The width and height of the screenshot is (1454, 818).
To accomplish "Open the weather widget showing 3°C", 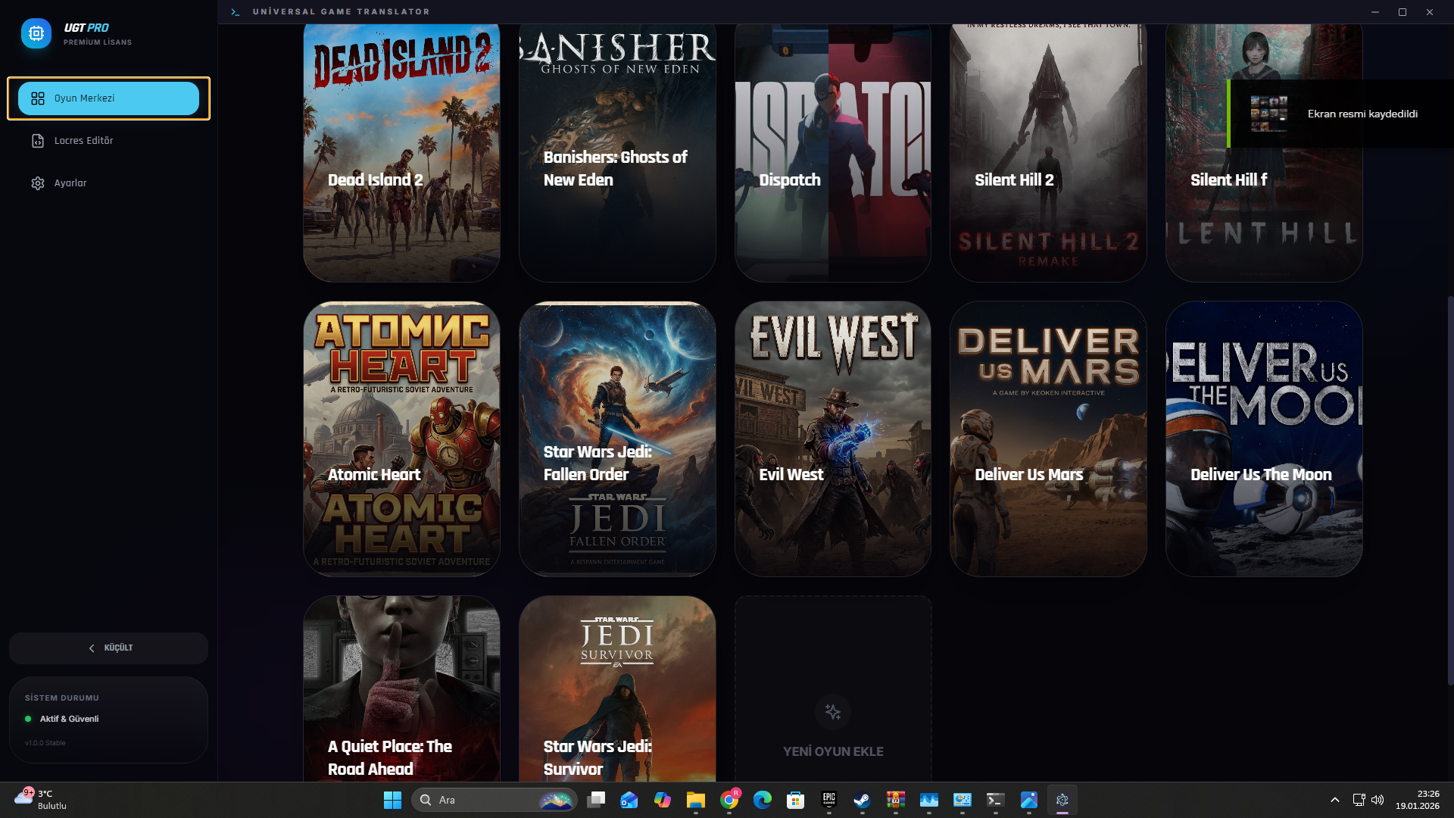I will coord(42,800).
